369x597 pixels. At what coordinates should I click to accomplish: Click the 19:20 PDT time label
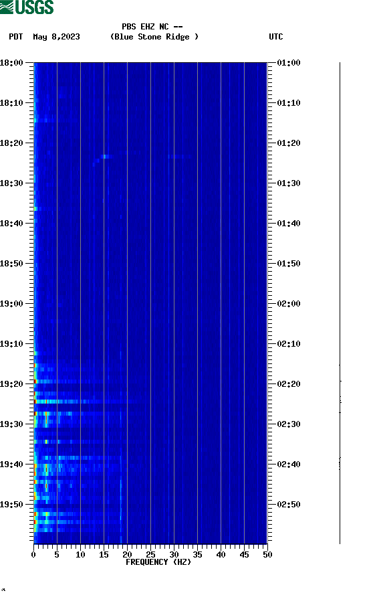[x=11, y=384]
